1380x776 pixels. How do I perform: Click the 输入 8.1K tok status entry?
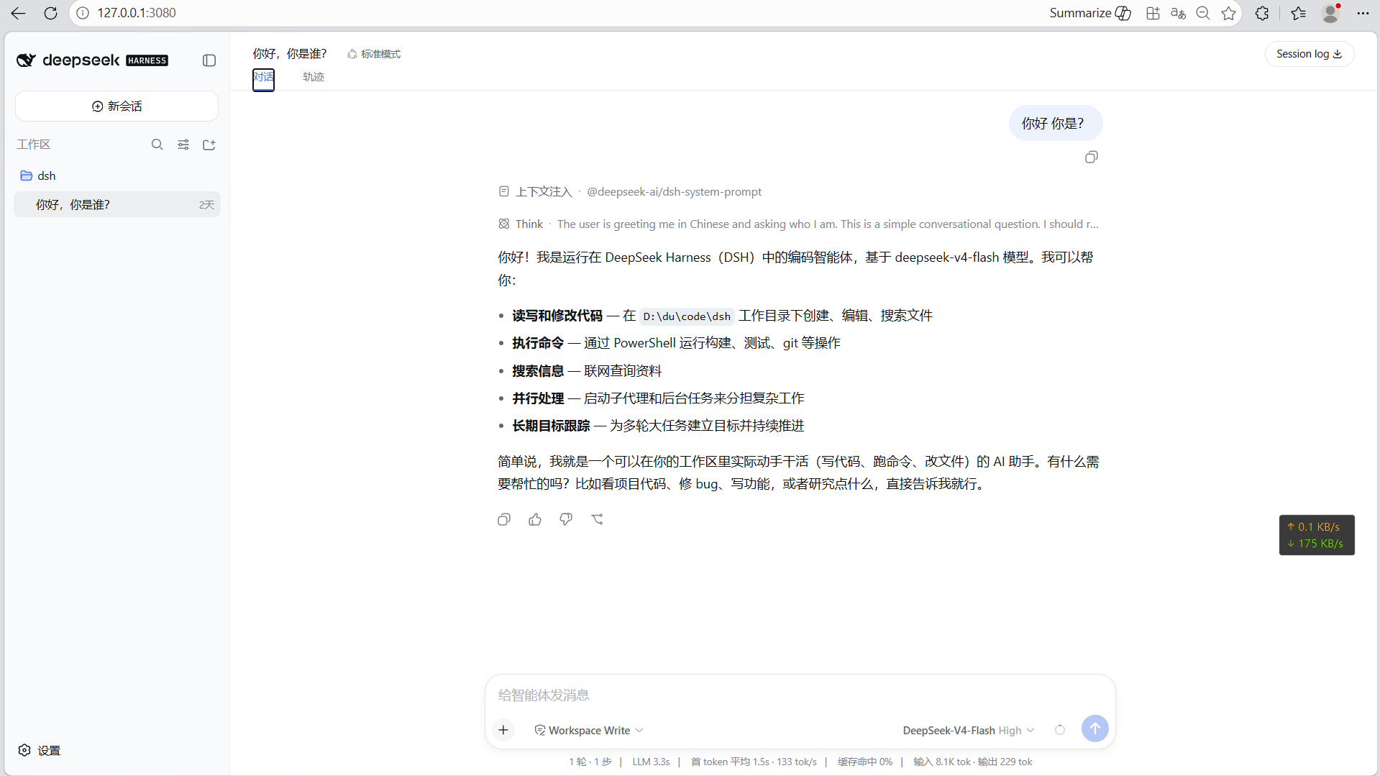click(973, 762)
